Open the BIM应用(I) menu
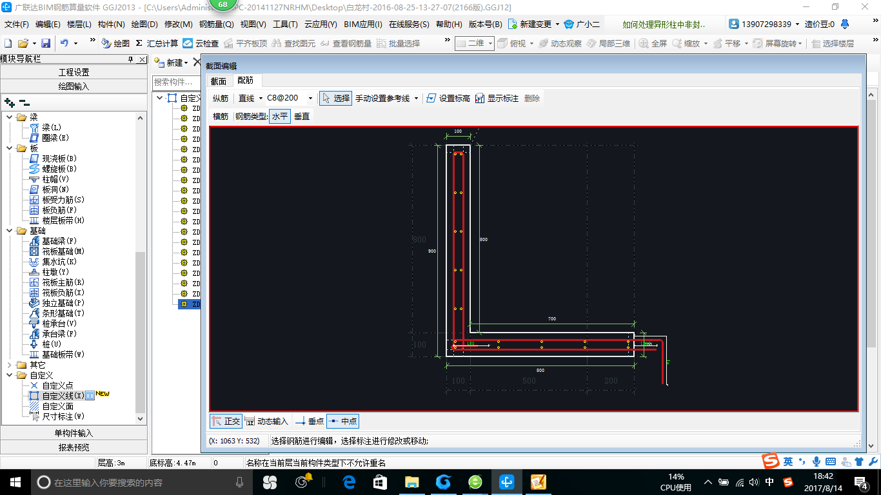The width and height of the screenshot is (881, 495). pos(363,24)
